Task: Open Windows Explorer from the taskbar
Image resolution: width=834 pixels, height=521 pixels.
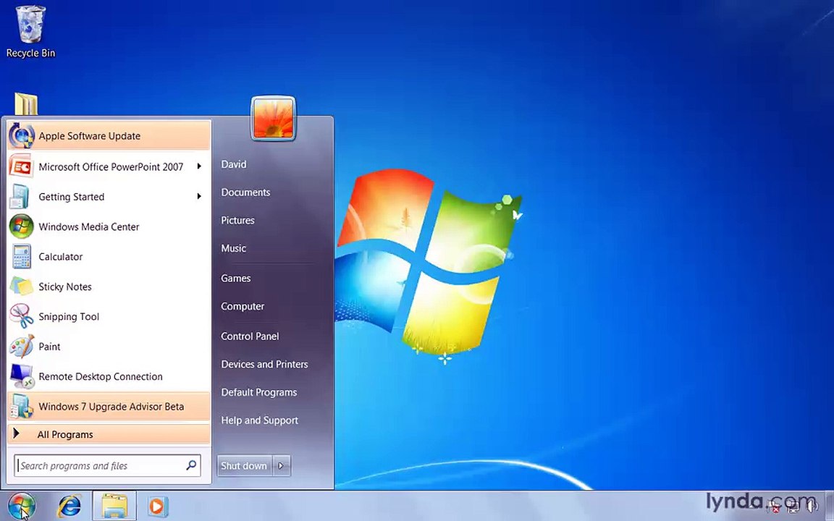Action: pyautogui.click(x=115, y=506)
